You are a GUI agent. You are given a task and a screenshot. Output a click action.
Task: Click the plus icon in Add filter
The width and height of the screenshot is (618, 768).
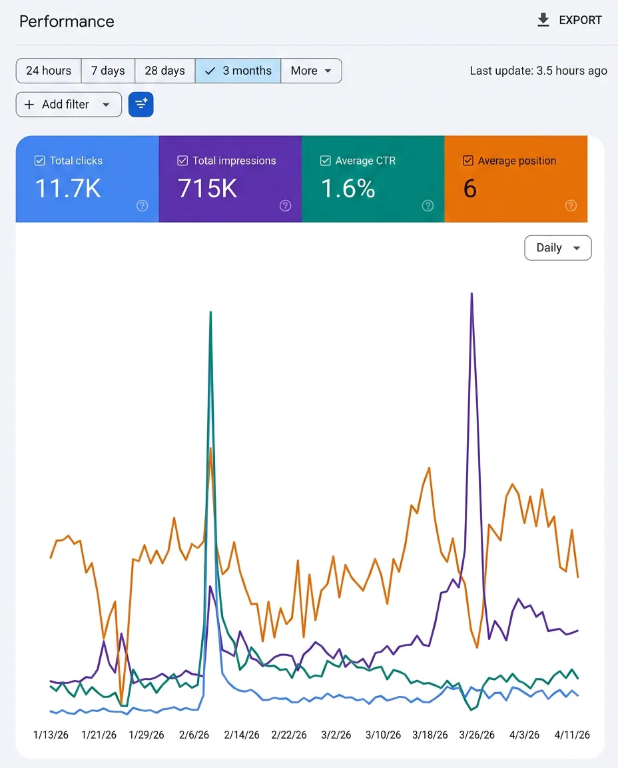click(29, 104)
